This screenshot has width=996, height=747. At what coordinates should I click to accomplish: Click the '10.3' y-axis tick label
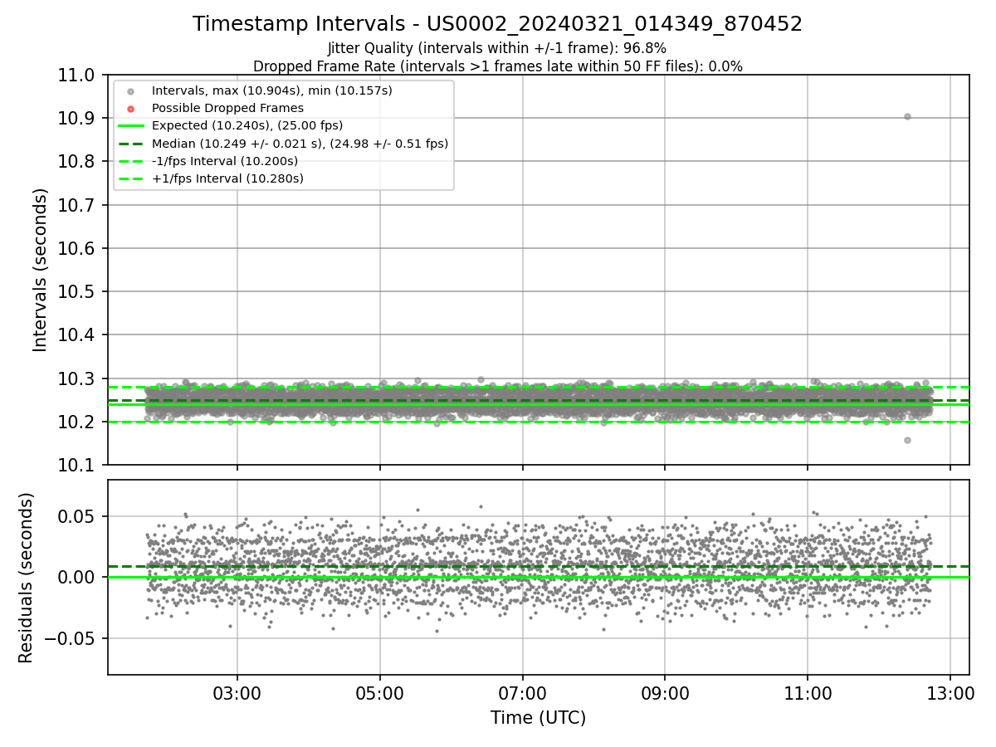(x=77, y=378)
